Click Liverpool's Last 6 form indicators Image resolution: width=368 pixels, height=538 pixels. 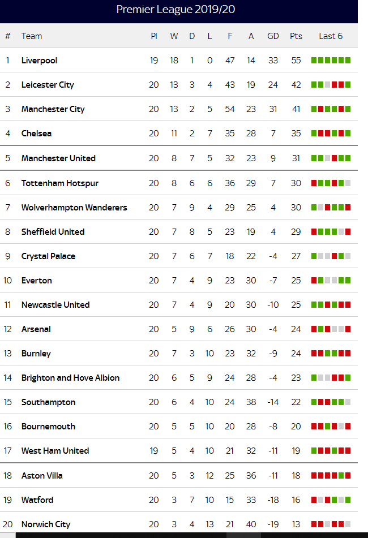(x=331, y=61)
